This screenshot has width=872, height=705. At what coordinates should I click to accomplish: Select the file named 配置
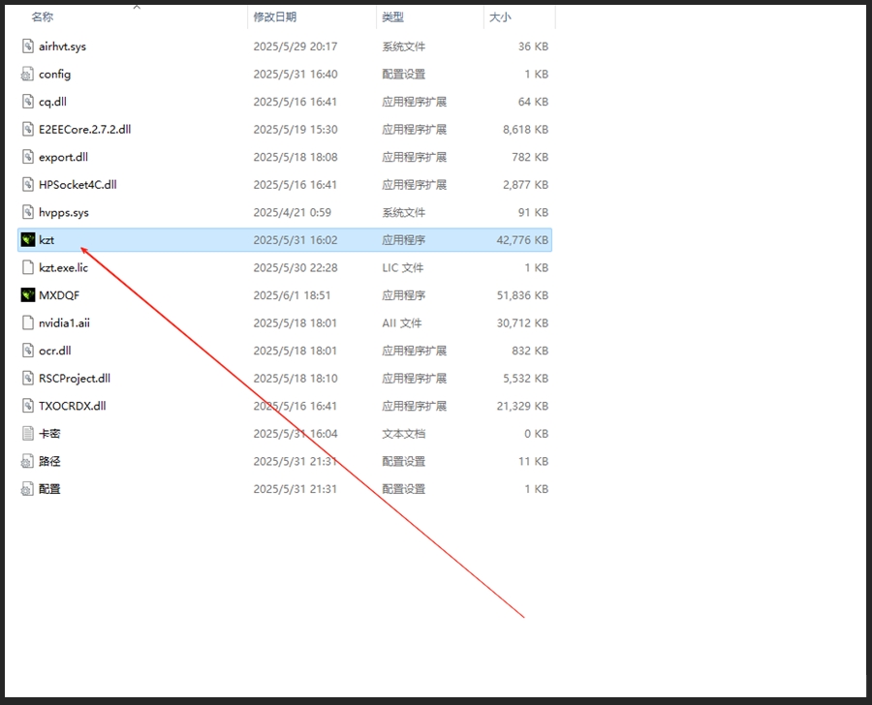point(49,489)
